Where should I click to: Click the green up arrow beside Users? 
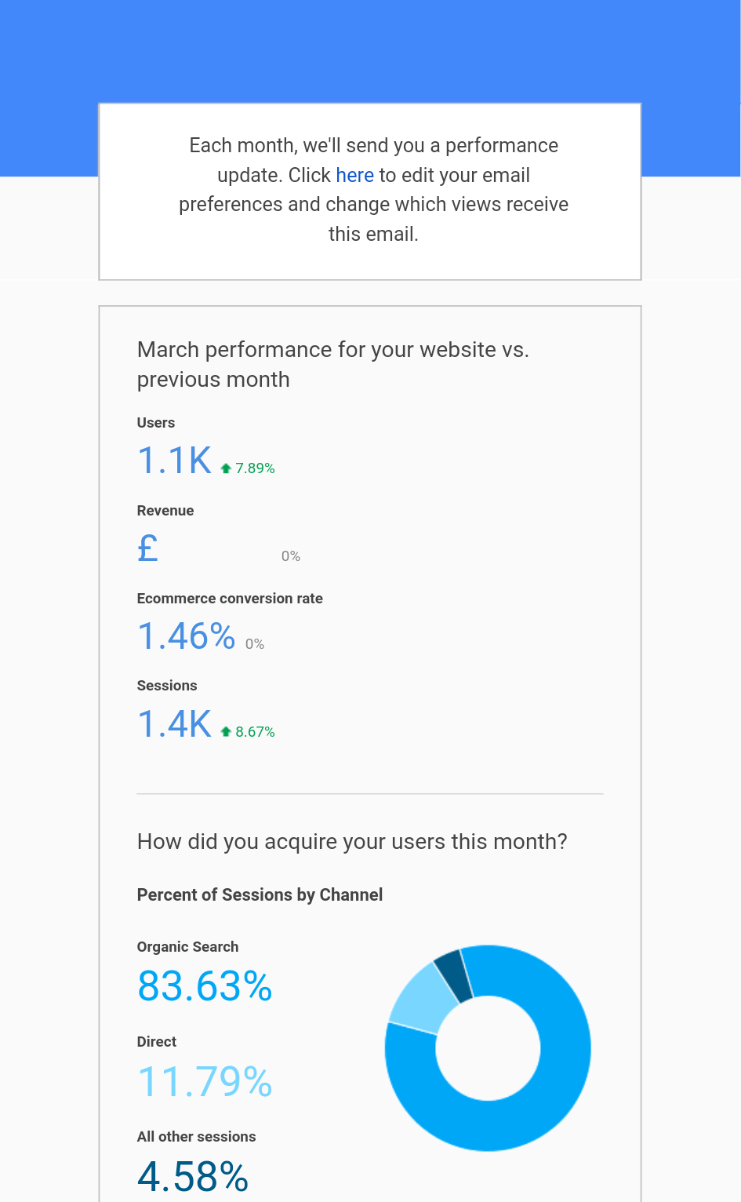point(226,468)
